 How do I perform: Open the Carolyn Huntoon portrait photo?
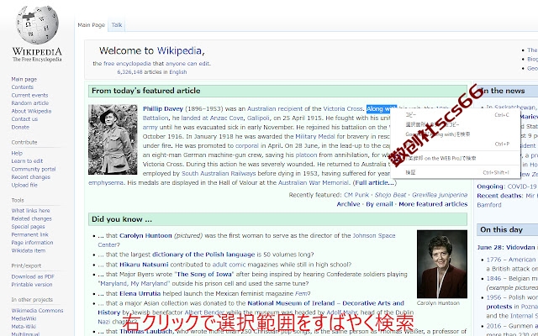tap(442, 264)
